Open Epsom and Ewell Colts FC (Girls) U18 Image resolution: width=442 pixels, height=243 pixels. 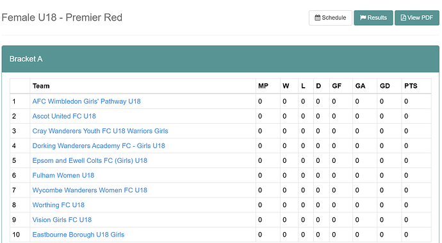pos(90,160)
